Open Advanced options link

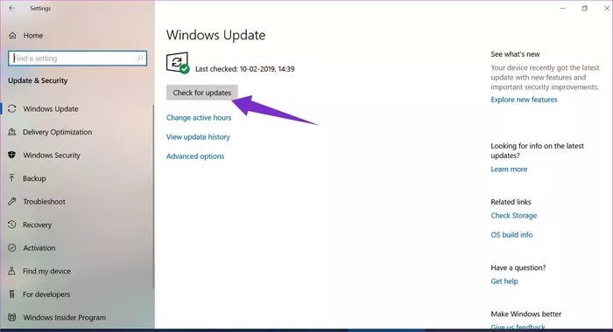(x=195, y=156)
